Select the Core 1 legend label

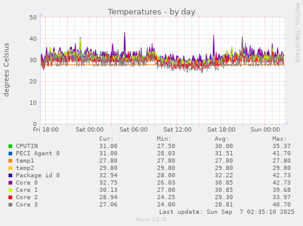tap(27, 190)
